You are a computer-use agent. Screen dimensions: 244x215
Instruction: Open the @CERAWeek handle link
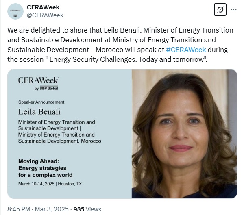tap(45, 15)
